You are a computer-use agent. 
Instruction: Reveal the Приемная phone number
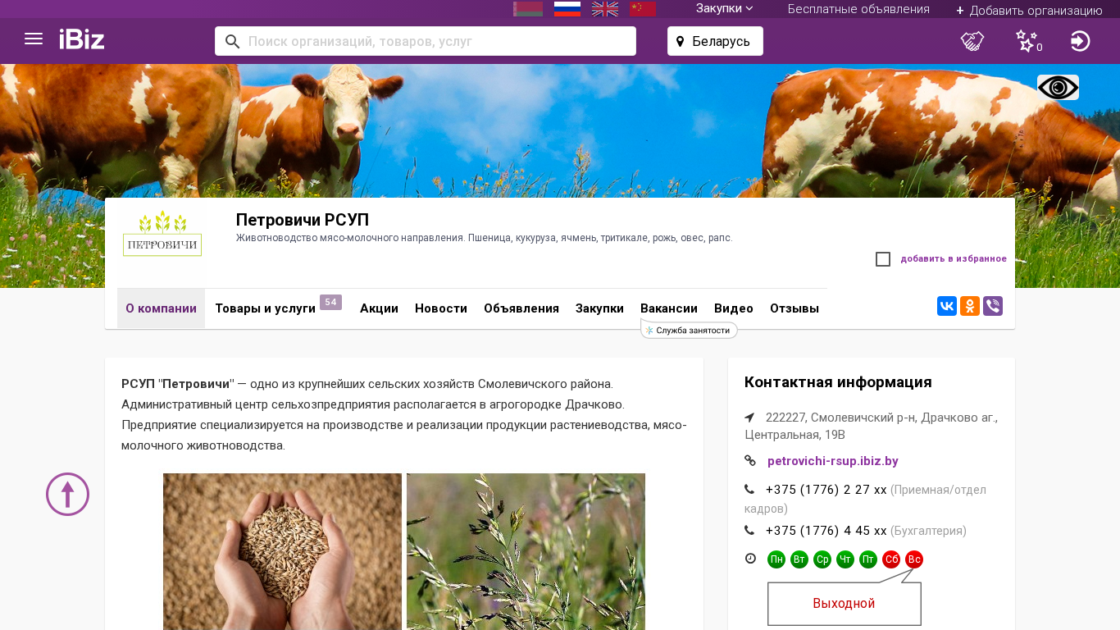(x=826, y=490)
